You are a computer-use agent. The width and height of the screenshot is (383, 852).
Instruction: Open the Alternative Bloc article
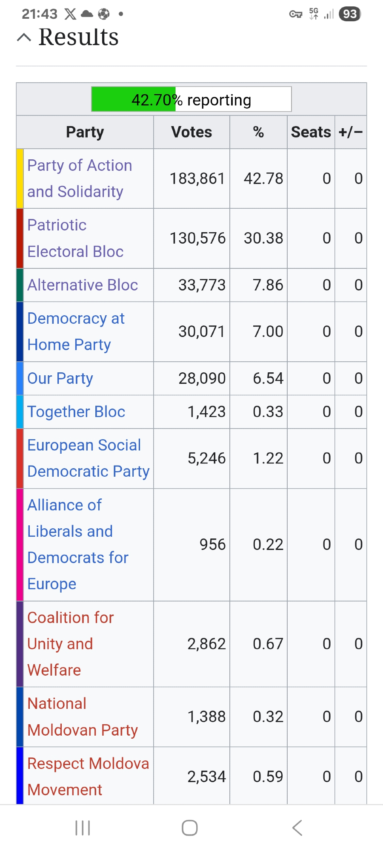pos(83,285)
